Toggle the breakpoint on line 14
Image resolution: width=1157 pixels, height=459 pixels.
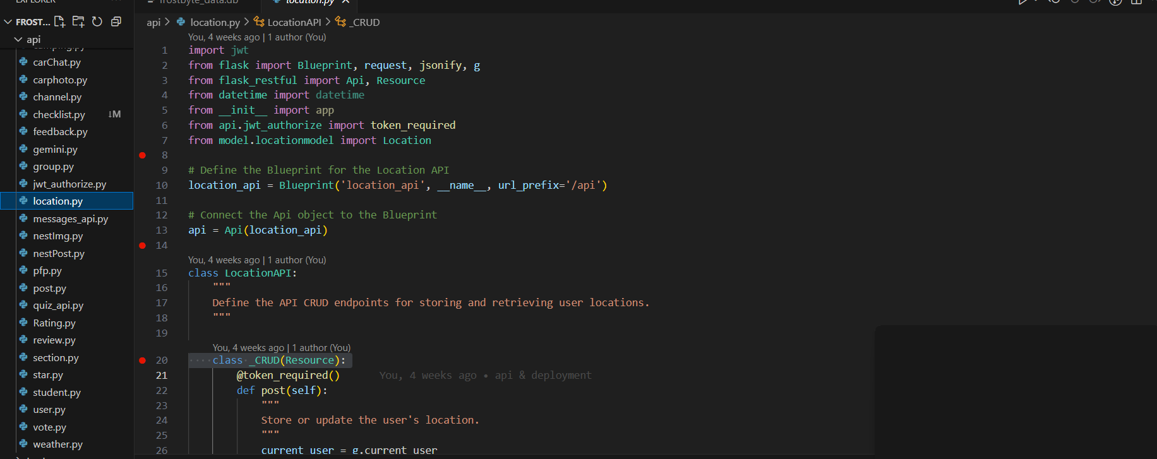(142, 246)
